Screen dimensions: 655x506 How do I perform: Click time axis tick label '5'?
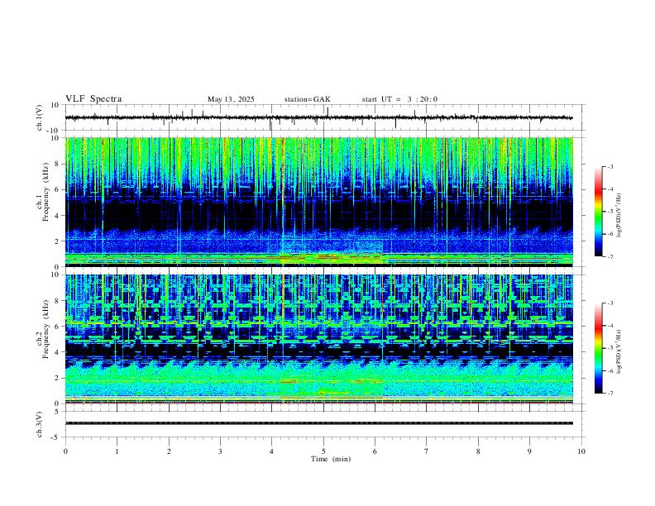coord(323,451)
